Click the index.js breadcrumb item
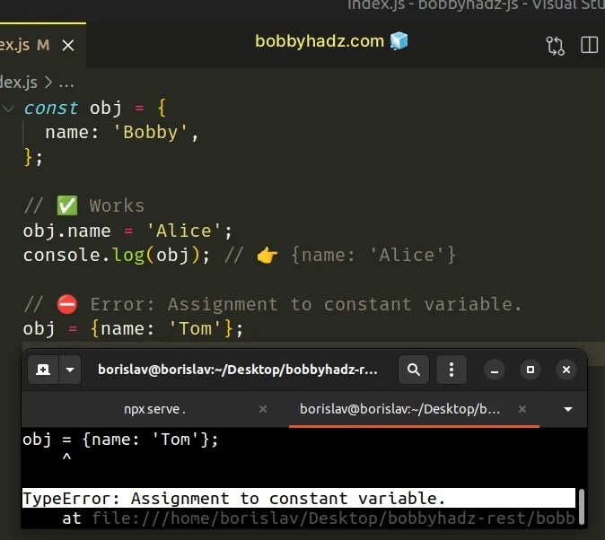This screenshot has width=605, height=540. point(19,83)
